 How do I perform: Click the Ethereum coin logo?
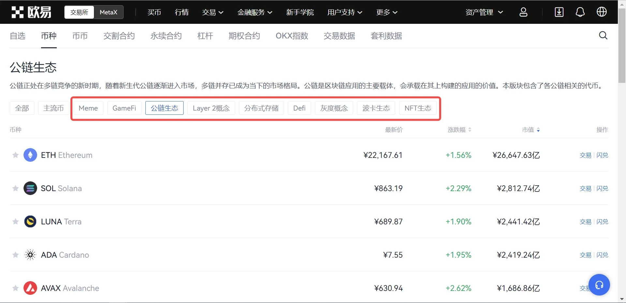(x=30, y=155)
